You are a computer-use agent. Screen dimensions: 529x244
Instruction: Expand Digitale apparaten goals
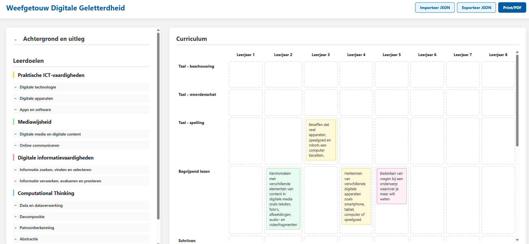tap(81, 98)
